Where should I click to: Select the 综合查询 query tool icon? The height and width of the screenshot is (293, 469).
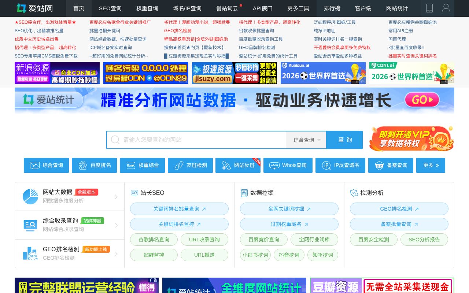(x=34, y=165)
